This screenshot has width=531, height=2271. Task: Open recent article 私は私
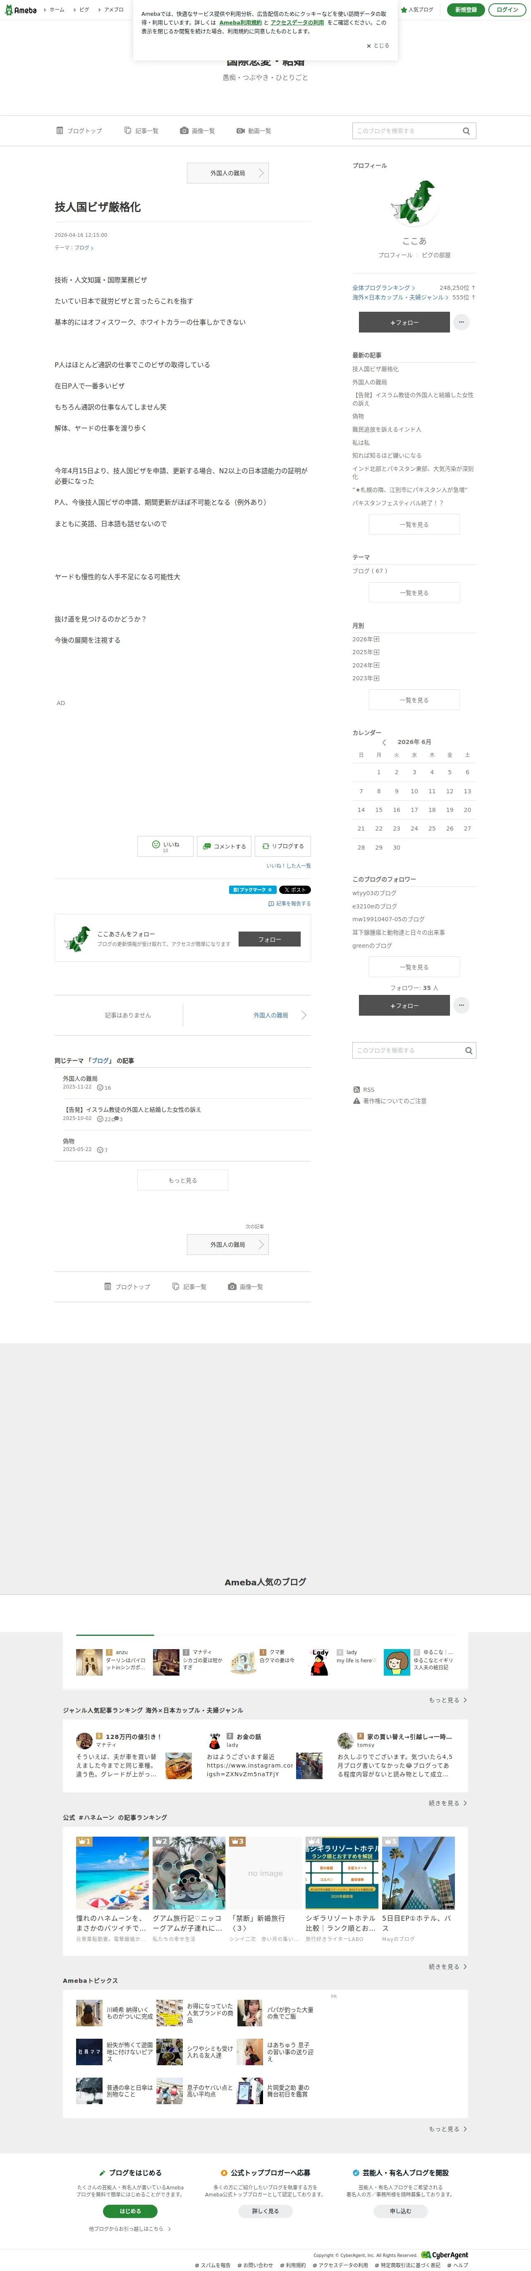(361, 443)
